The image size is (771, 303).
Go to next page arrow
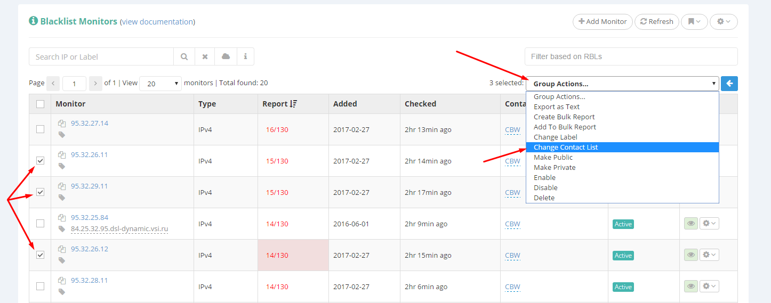95,83
